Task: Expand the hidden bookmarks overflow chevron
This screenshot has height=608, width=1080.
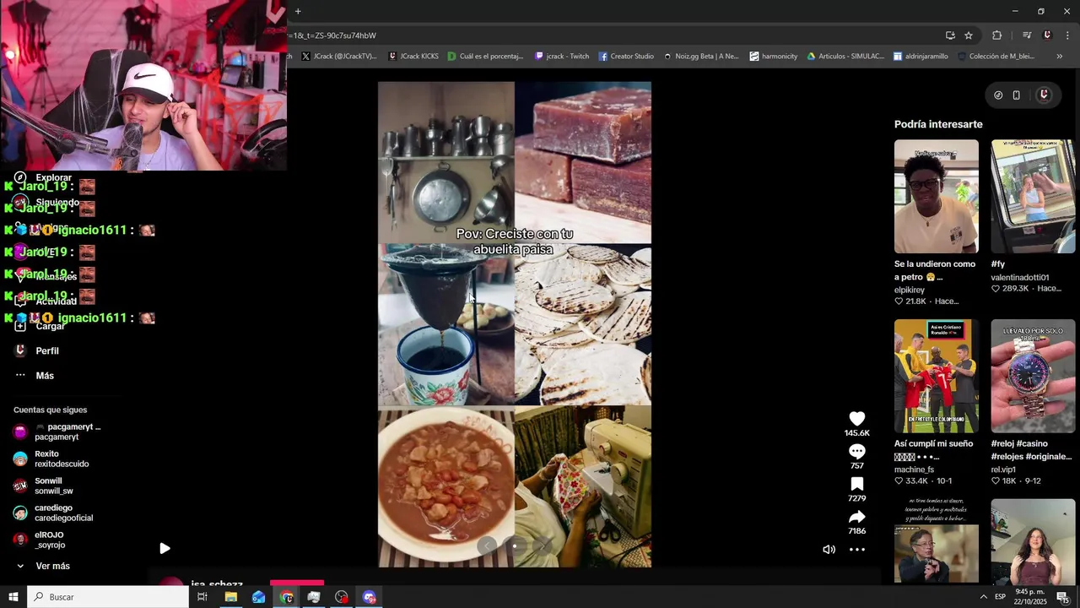Action: pyautogui.click(x=1059, y=57)
